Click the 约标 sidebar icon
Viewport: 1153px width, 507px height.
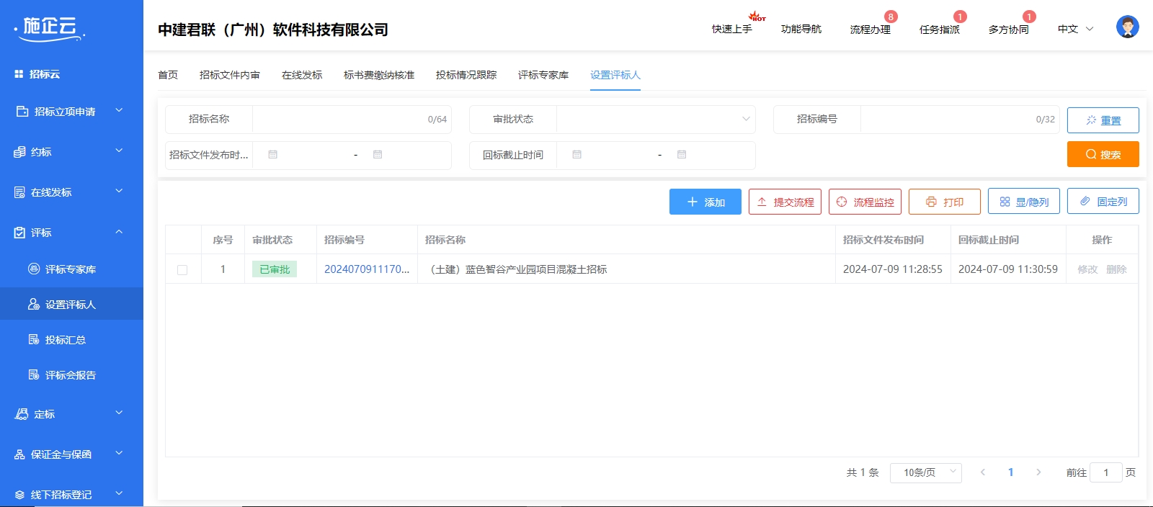[x=20, y=152]
